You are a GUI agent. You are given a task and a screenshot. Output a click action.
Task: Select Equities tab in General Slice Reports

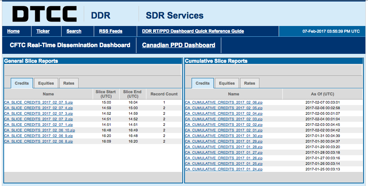[x=46, y=83]
